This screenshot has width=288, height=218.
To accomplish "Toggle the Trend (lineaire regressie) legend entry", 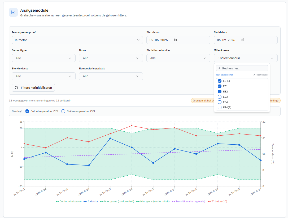I will tap(189, 202).
